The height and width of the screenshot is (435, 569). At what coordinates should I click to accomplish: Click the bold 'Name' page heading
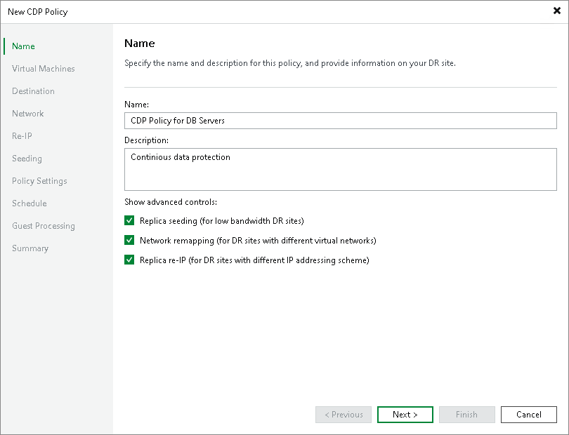tap(139, 43)
